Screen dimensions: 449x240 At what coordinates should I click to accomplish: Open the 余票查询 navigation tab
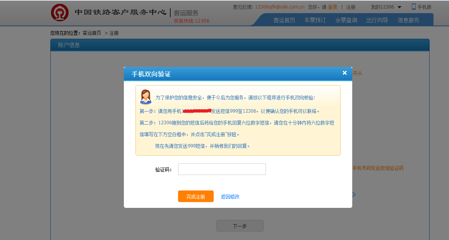point(346,21)
